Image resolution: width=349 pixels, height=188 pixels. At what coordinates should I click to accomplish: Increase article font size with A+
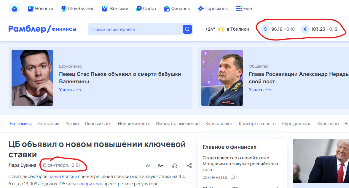[160, 166]
